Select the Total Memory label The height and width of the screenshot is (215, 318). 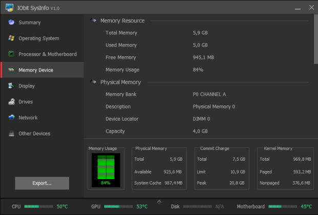[121, 33]
